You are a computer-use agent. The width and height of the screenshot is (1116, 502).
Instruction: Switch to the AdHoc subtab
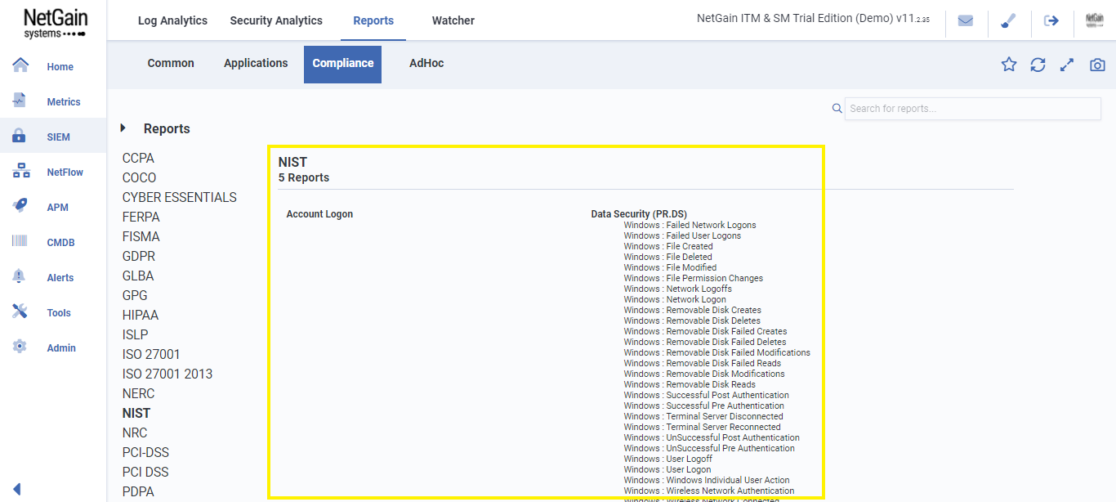426,63
